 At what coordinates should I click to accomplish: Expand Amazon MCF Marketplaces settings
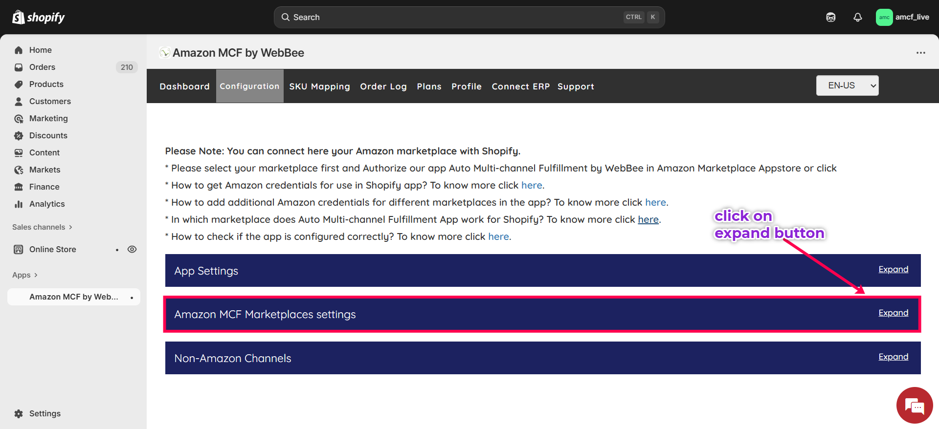pos(893,313)
